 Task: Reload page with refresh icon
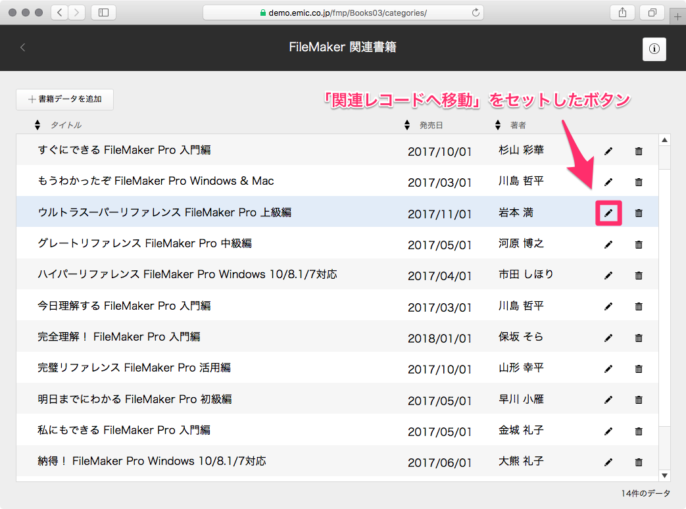click(x=476, y=12)
